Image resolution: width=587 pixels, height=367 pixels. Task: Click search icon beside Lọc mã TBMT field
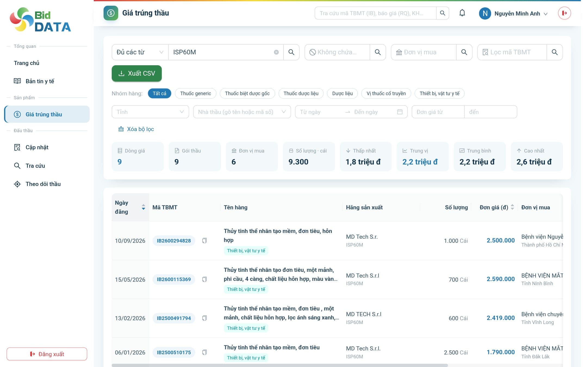pyautogui.click(x=555, y=52)
